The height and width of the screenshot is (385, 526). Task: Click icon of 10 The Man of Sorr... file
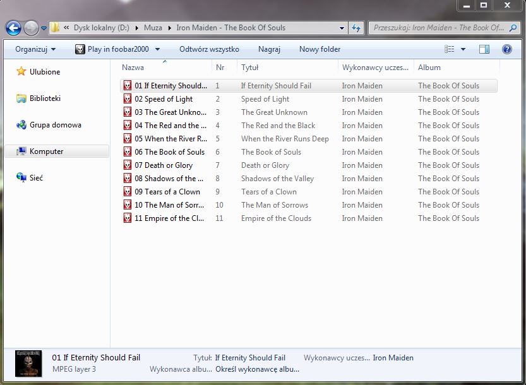(x=128, y=204)
